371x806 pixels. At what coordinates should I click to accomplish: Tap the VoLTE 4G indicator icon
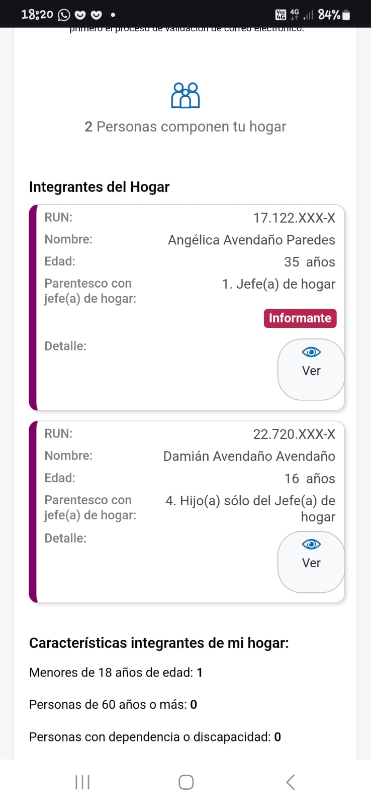[281, 15]
